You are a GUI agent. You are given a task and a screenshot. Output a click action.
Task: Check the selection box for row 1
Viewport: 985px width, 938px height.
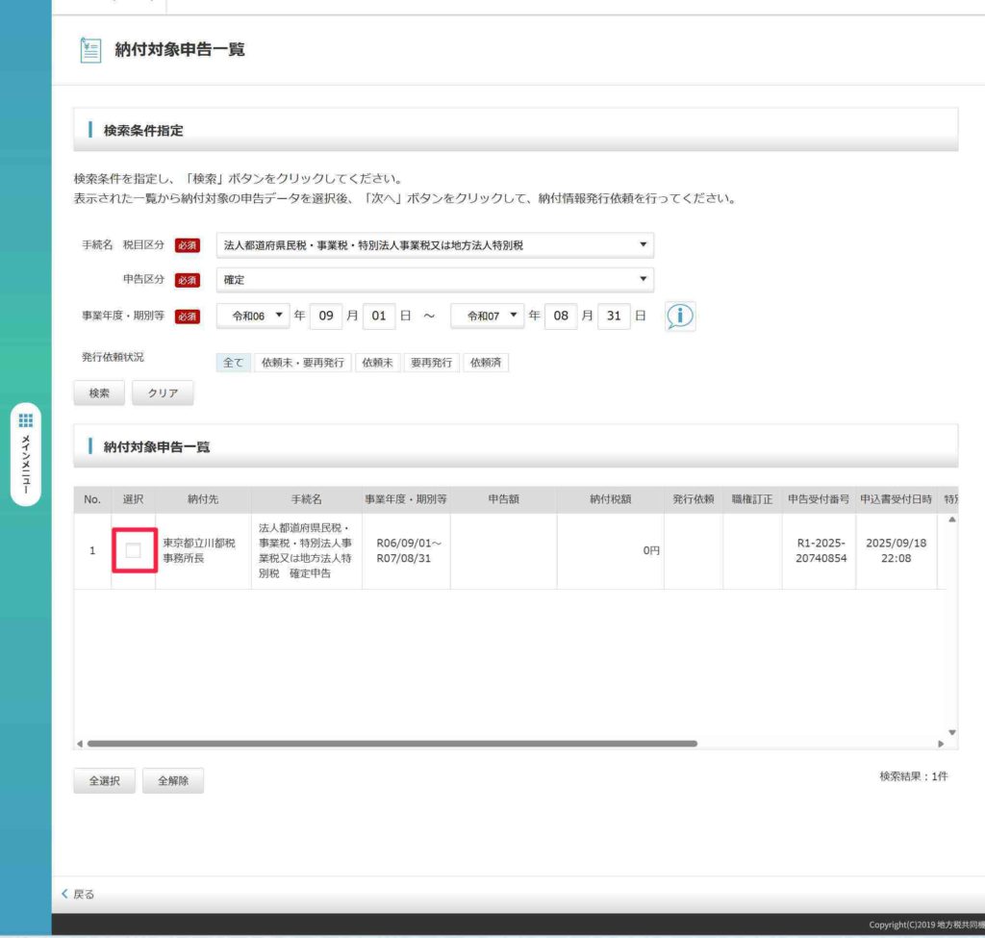(134, 550)
